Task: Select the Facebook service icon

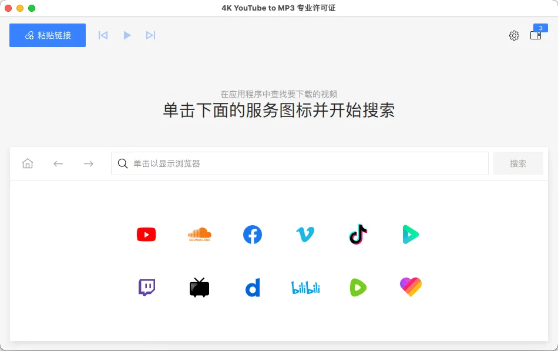Action: 253,235
